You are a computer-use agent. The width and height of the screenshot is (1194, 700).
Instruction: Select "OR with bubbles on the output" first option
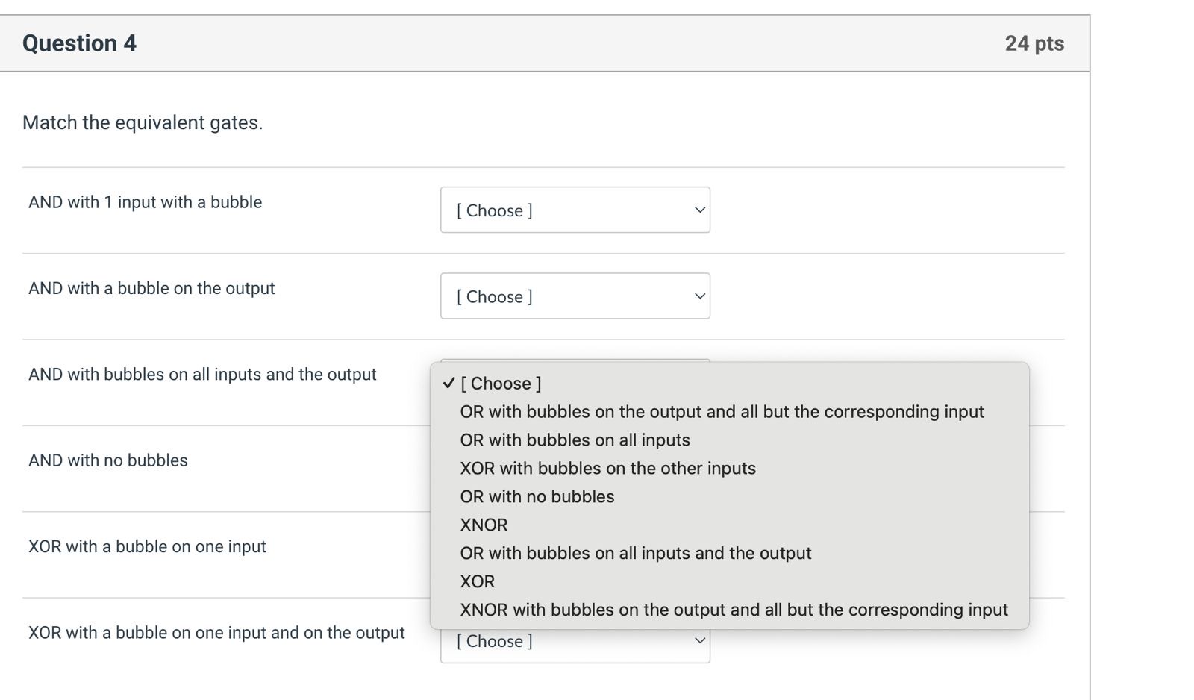[x=722, y=412]
